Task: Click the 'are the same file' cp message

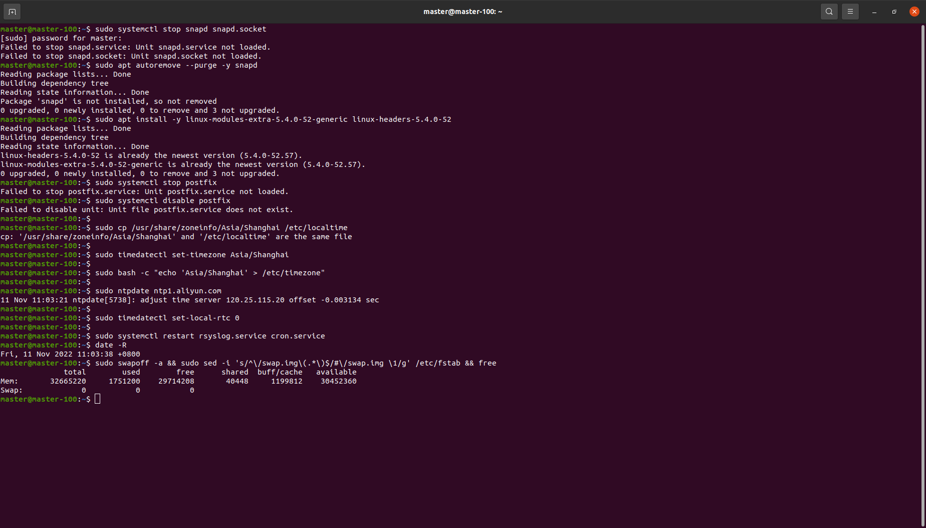Action: click(x=176, y=237)
